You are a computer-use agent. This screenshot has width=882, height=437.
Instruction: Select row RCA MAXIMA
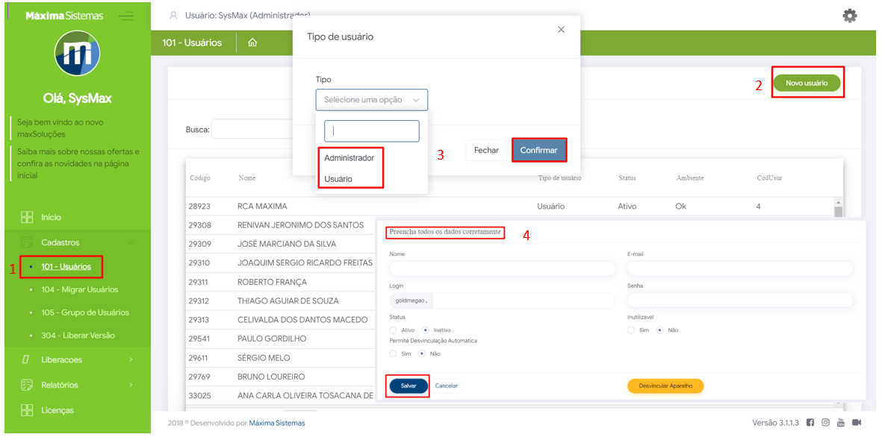click(509, 206)
